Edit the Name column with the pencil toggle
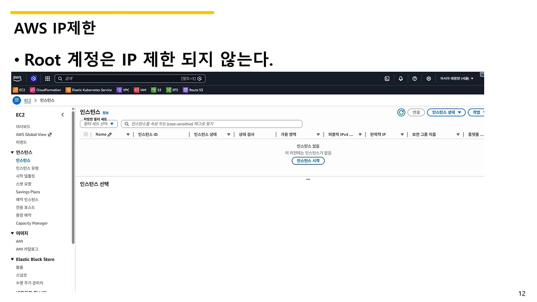This screenshot has width=537, height=302. coord(109,134)
